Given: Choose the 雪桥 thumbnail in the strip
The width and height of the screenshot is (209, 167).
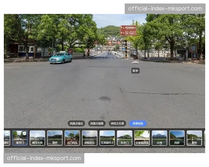Looking at the screenshot, I should point(55,138).
